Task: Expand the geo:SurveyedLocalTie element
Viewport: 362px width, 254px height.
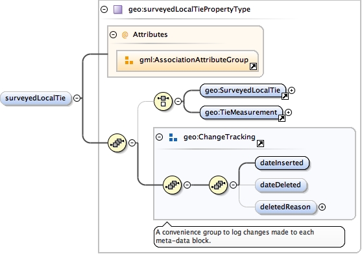Action: point(291,90)
